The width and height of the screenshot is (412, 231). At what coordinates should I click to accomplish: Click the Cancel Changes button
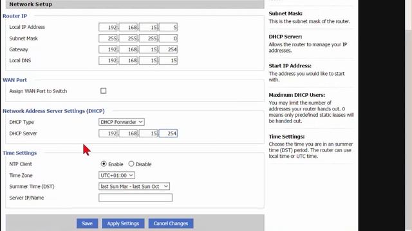pos(171,223)
